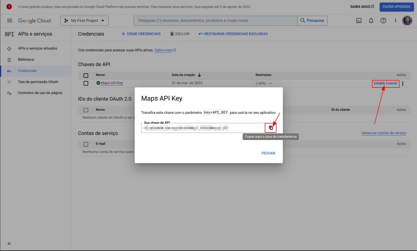Click the ID do cliente column header
This screenshot has height=251, width=417.
pos(341,110)
